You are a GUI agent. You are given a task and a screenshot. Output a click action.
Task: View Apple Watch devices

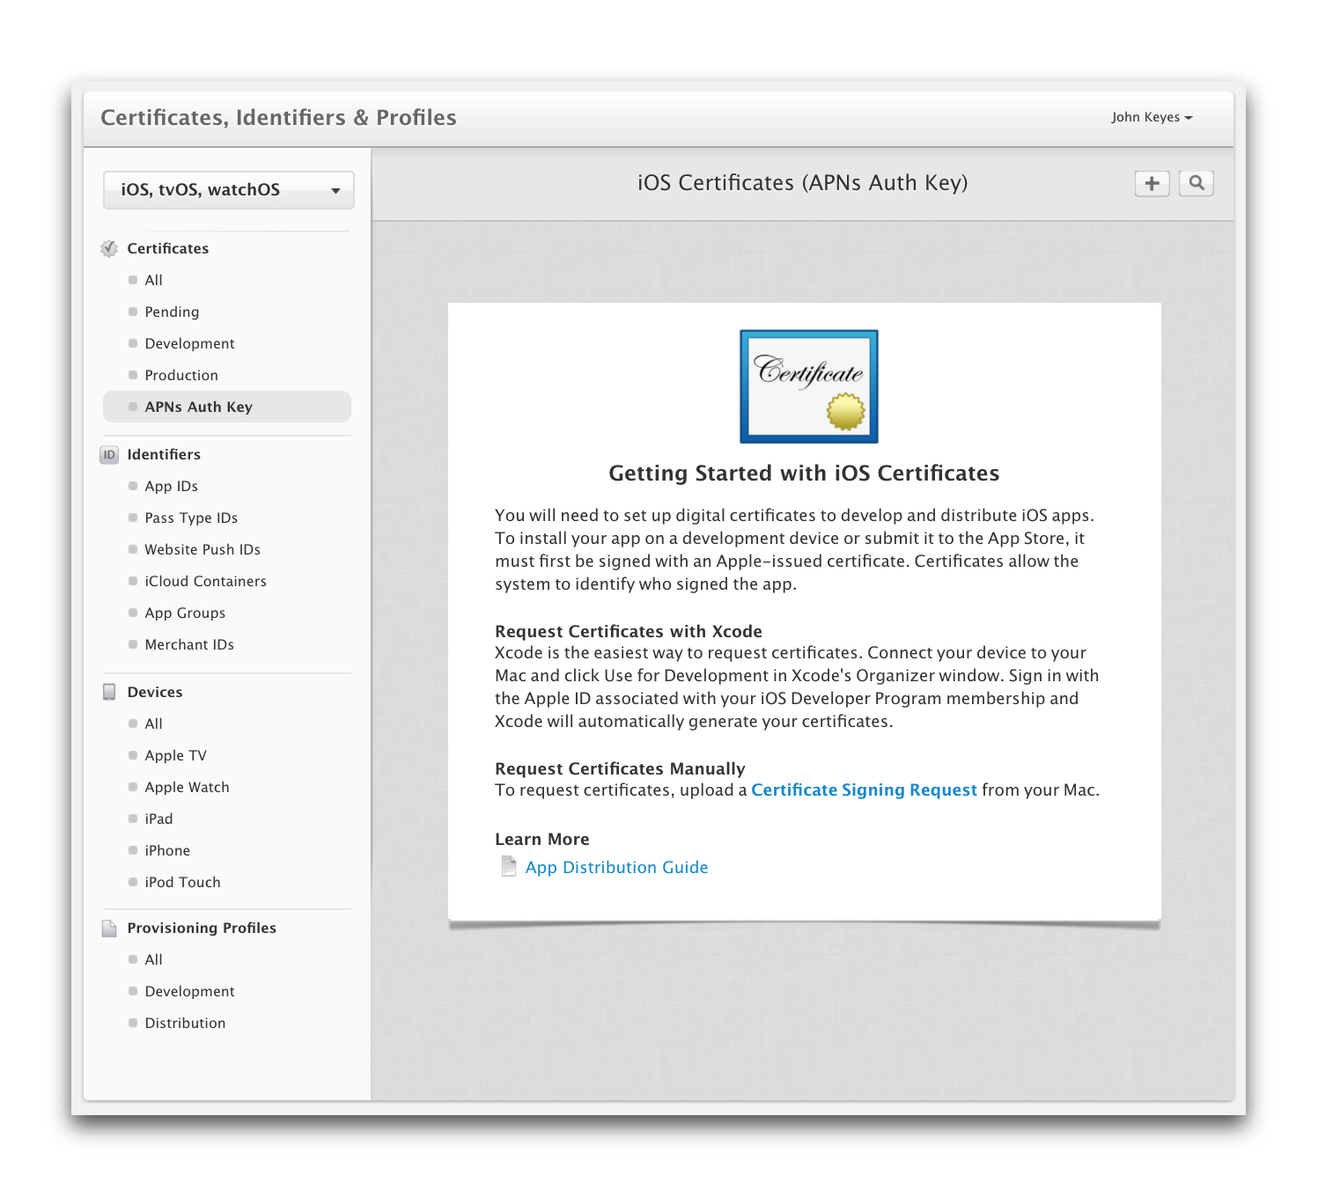[x=187, y=787]
